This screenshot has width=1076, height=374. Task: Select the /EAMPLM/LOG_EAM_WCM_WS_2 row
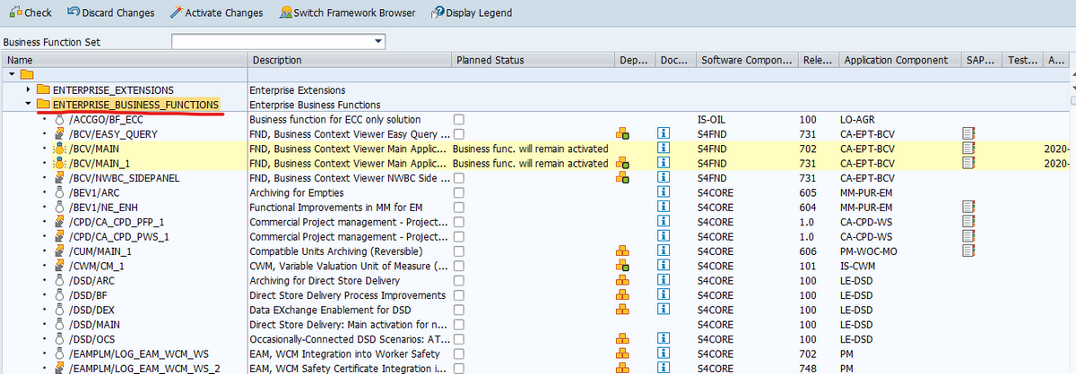click(x=143, y=369)
